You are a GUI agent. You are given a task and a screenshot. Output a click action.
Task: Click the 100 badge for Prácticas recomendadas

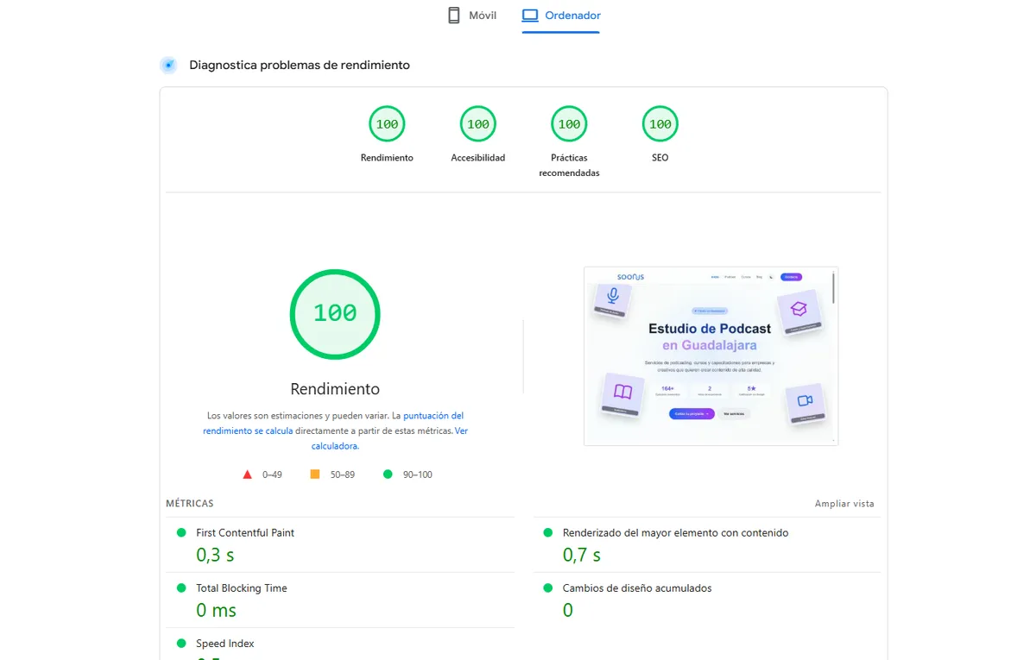click(569, 123)
